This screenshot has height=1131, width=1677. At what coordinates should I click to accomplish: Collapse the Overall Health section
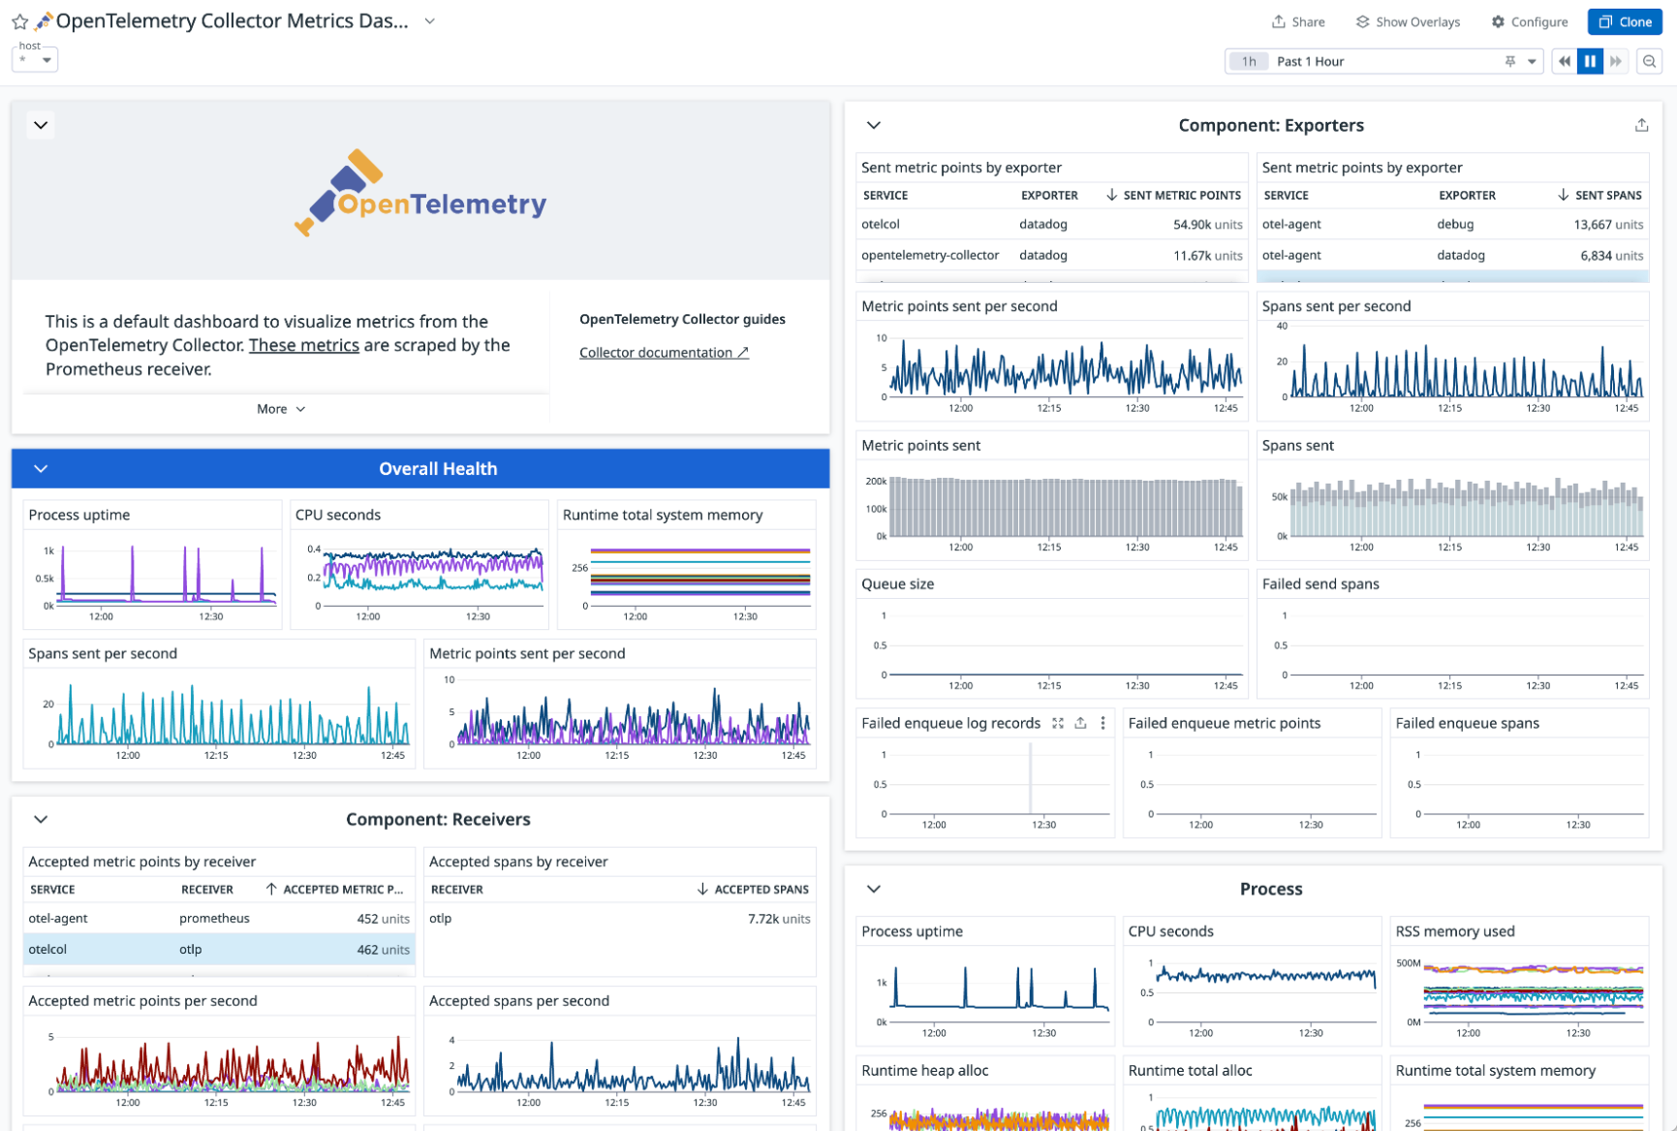(x=41, y=469)
